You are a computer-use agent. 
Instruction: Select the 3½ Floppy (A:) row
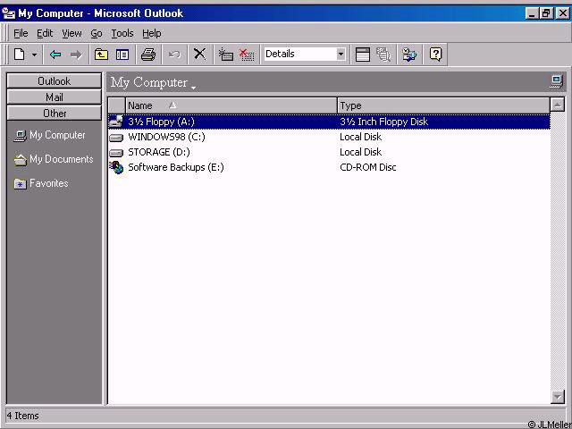[329, 122]
